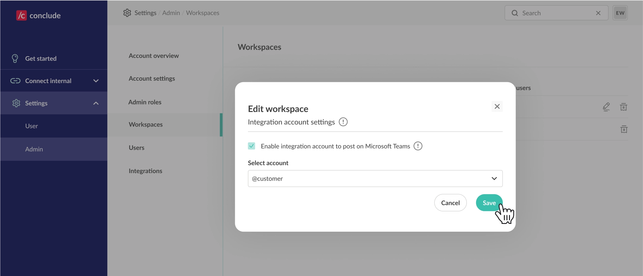Open the Integrations admin section
Screen dimensions: 643x276
click(x=146, y=171)
